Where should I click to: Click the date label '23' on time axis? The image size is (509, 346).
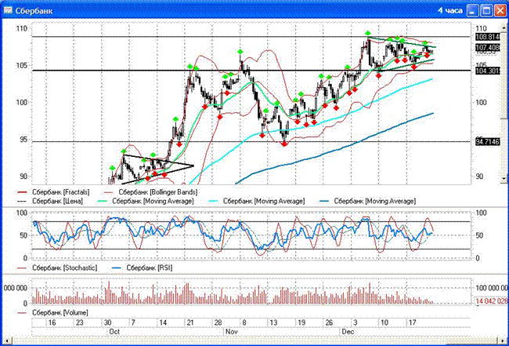pos(80,322)
